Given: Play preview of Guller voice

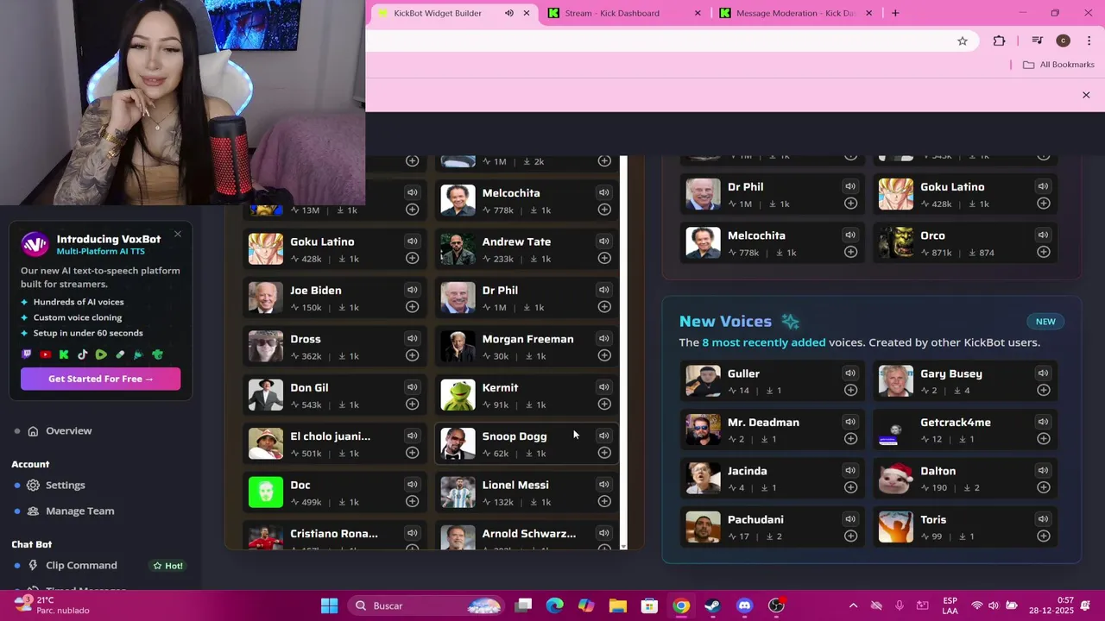Looking at the screenshot, I should [x=850, y=373].
